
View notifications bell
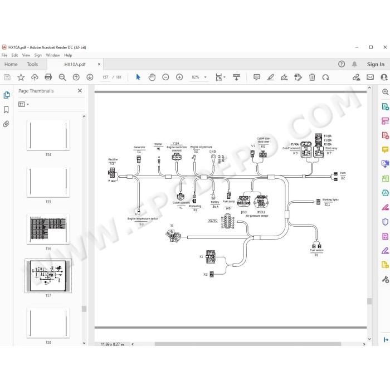point(354,64)
